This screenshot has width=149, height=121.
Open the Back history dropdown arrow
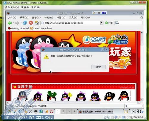tap(13, 23)
